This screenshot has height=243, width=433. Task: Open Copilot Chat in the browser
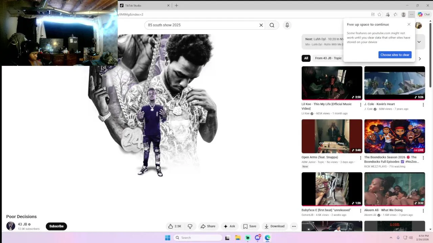click(x=424, y=15)
